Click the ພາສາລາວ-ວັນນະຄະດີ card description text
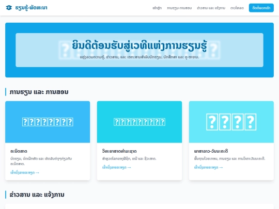This screenshot has width=279, height=209. click(229, 158)
